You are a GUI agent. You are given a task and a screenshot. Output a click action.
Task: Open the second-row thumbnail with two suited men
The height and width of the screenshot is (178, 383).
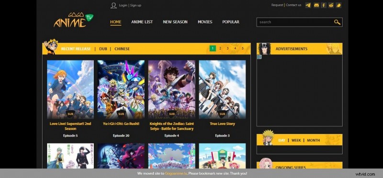pos(70,156)
